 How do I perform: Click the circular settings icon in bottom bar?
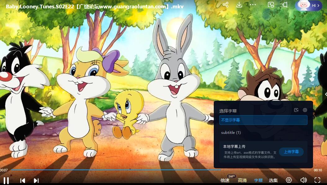tap(289, 180)
